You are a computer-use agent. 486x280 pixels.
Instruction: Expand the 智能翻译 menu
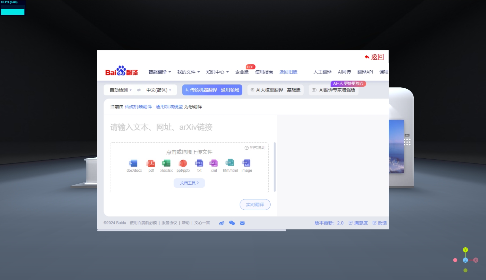coord(160,72)
